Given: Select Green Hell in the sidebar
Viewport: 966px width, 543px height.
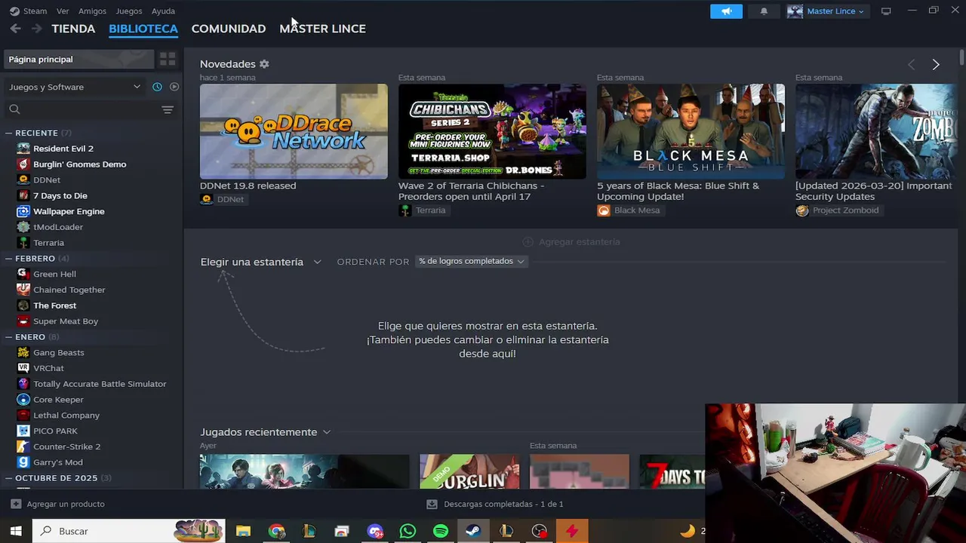Looking at the screenshot, I should point(54,275).
